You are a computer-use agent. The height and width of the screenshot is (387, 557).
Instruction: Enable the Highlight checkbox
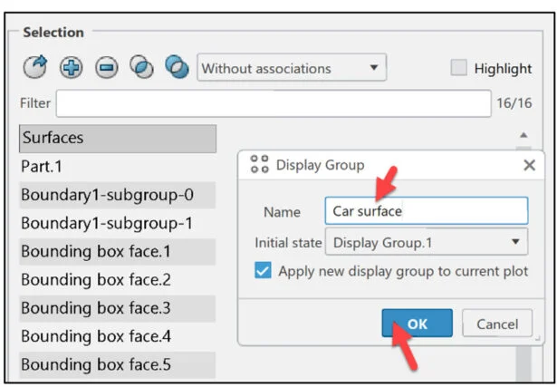(x=460, y=68)
